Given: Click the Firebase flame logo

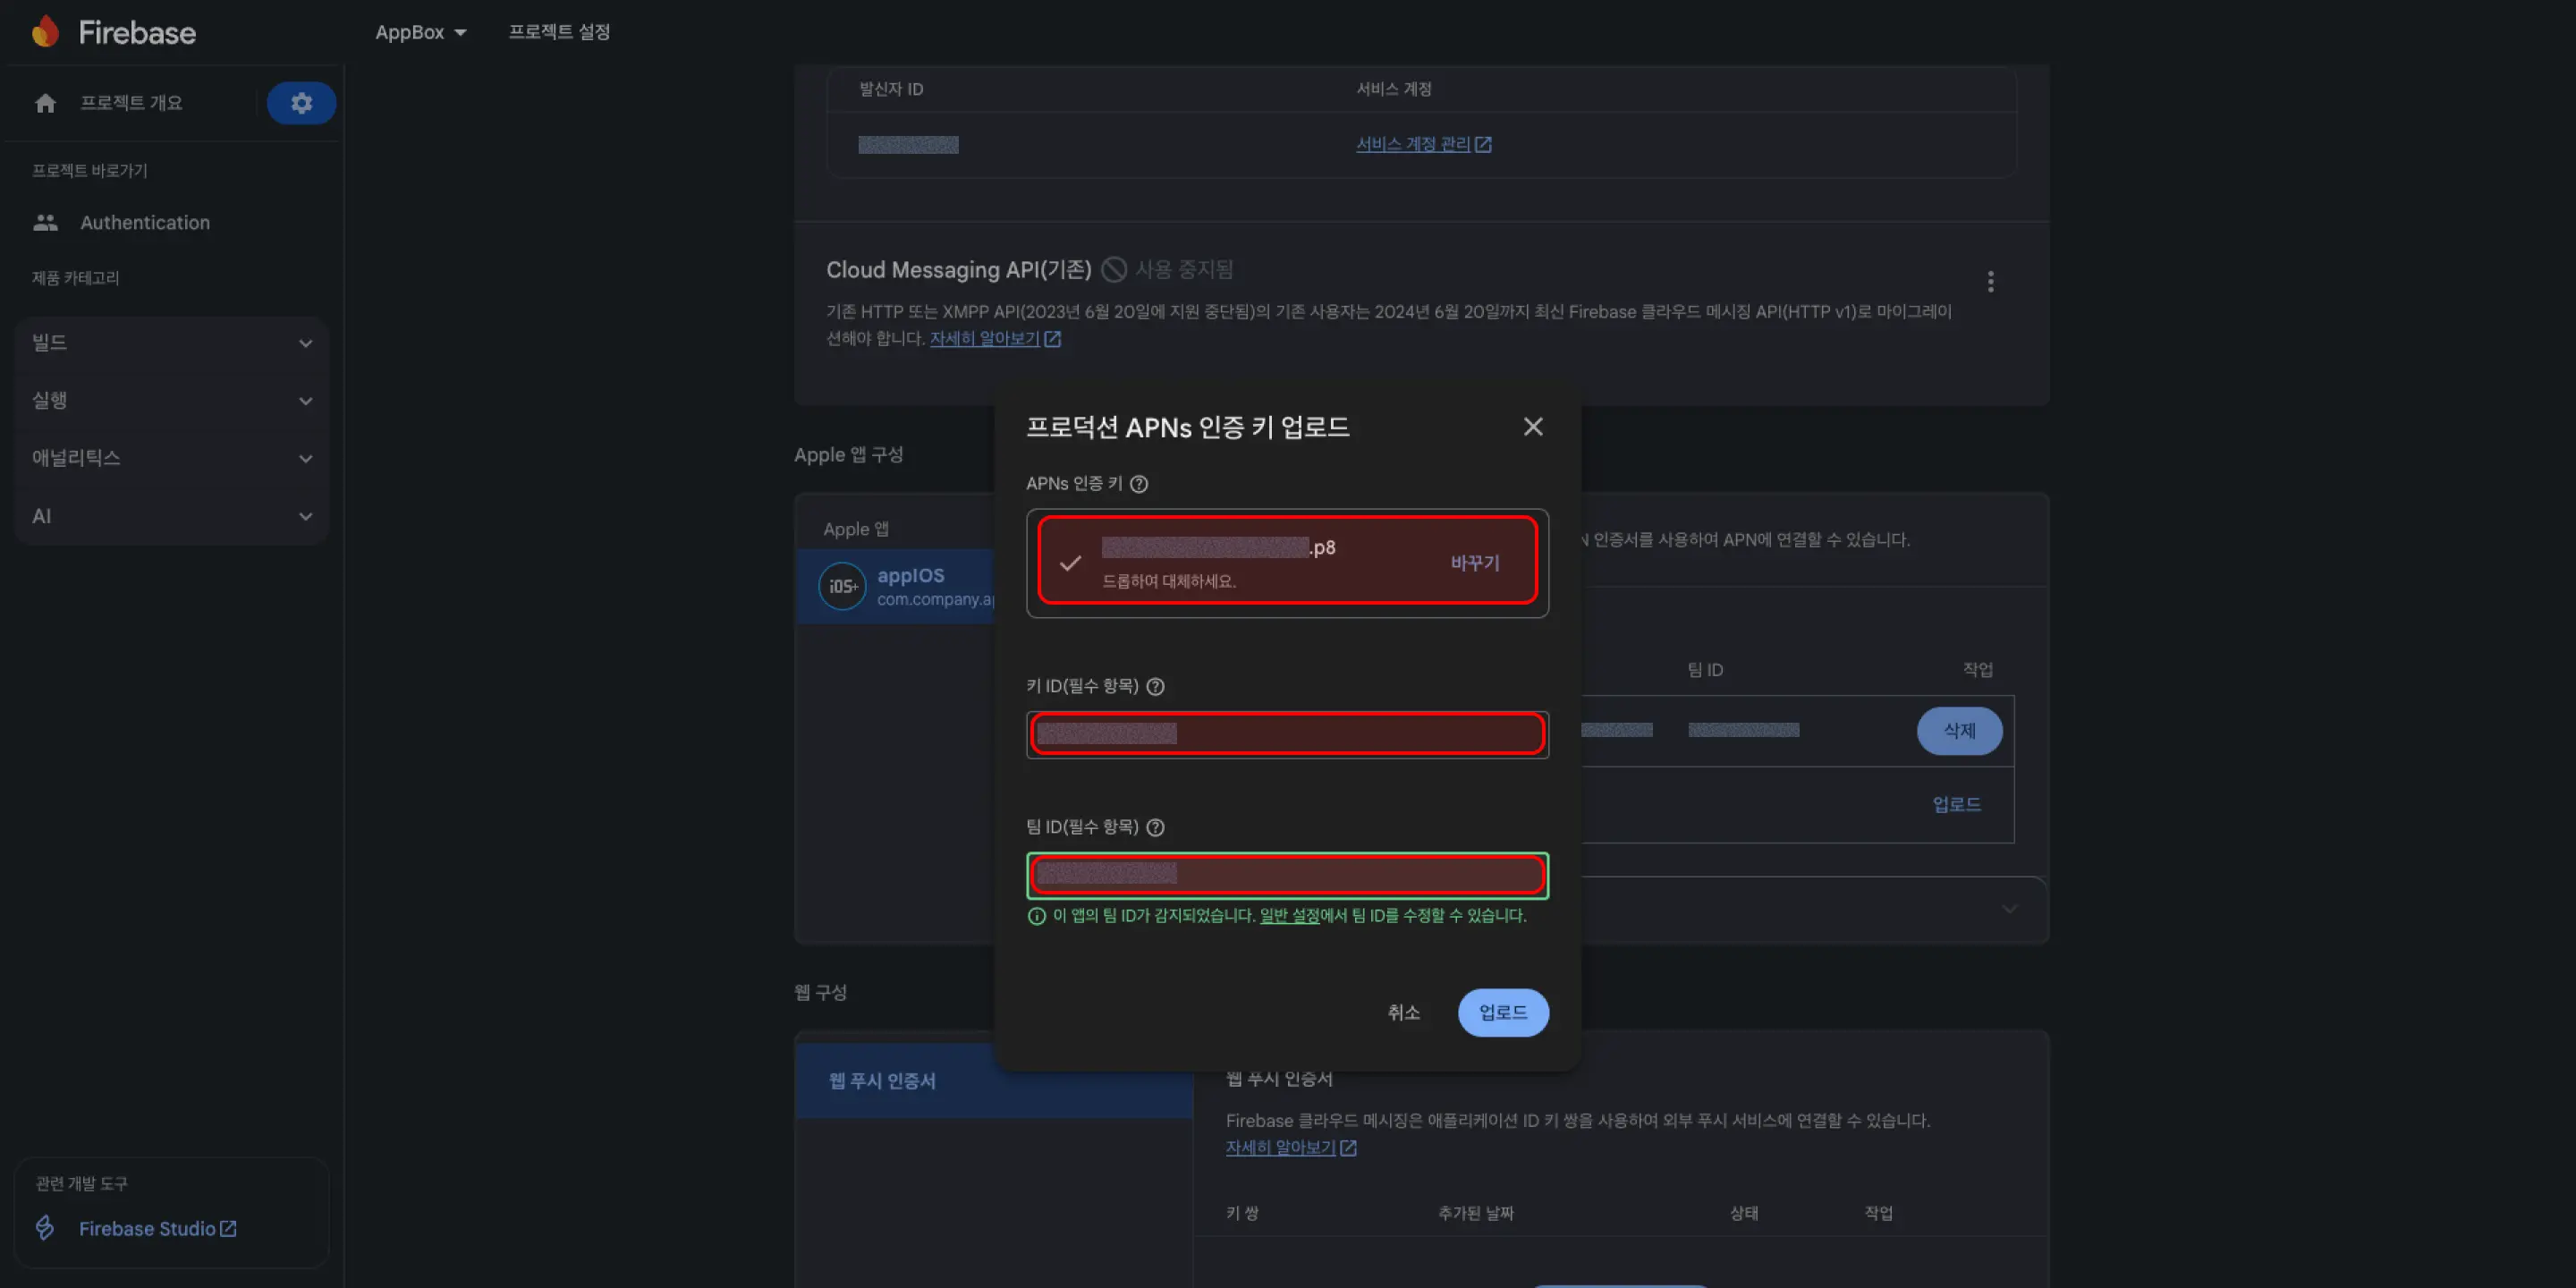Looking at the screenshot, I should click(x=45, y=32).
